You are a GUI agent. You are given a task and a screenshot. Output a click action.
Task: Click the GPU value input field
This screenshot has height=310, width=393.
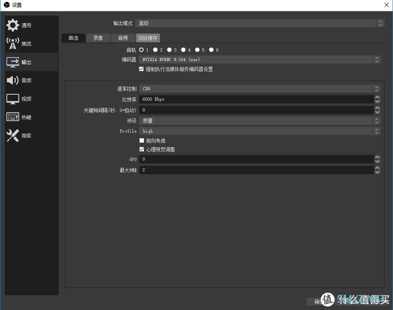click(x=257, y=159)
